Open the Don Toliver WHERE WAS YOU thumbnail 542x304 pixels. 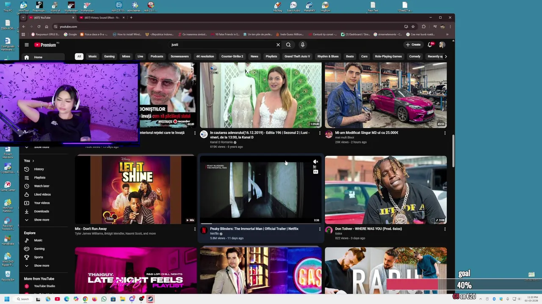pyautogui.click(x=386, y=190)
